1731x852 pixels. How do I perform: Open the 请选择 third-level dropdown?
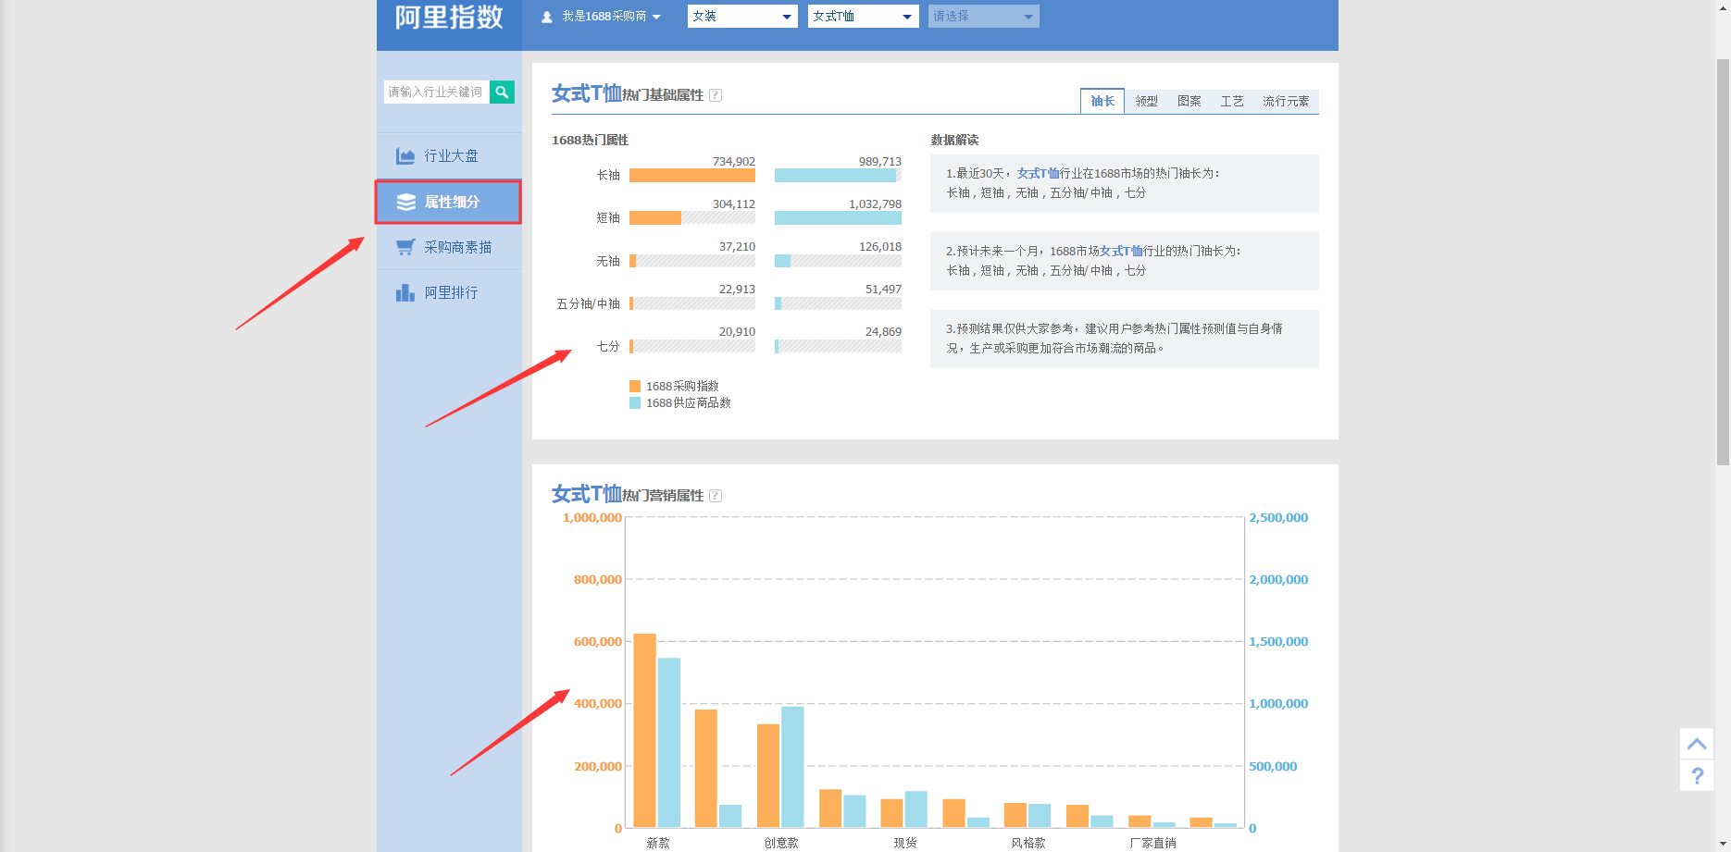984,17
